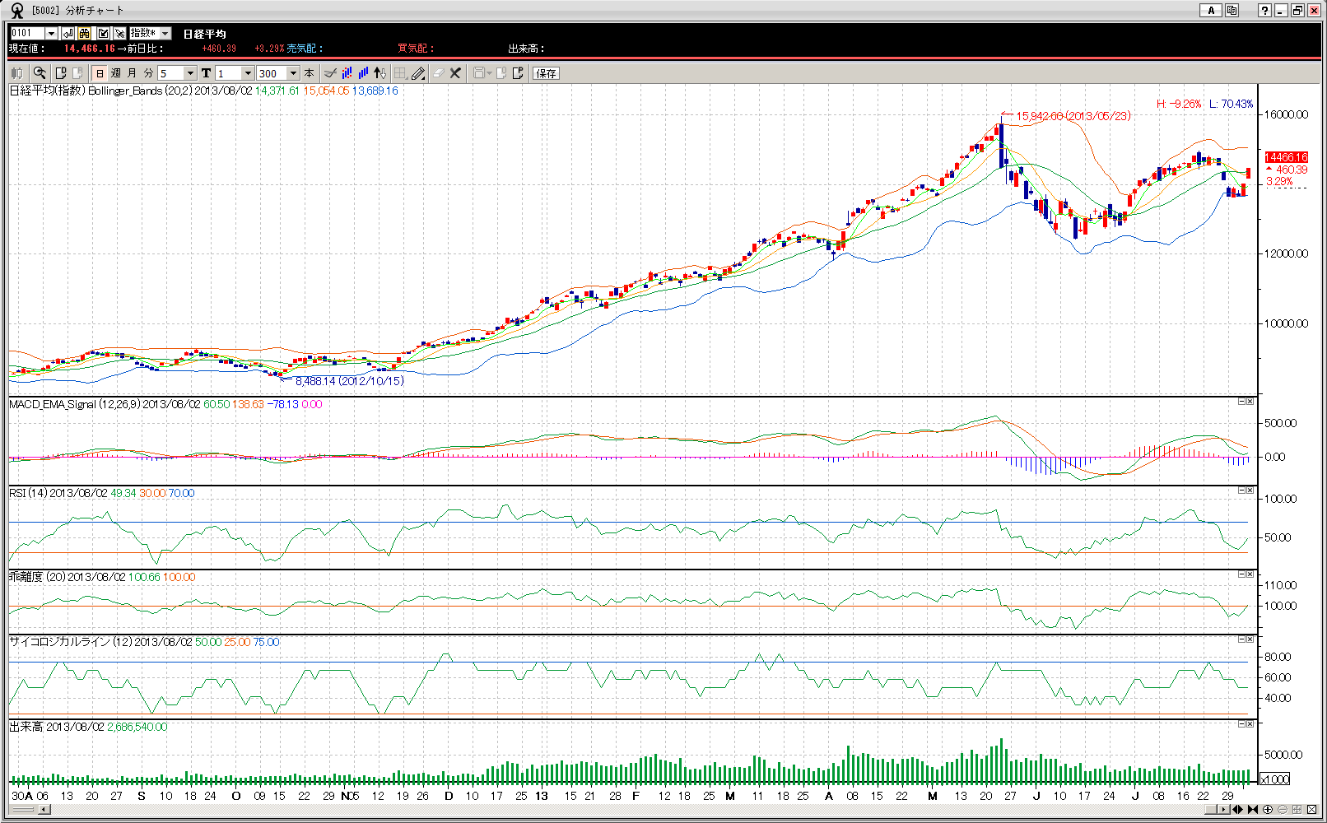The image size is (1327, 823).
Task: Switch to weekly 週 chart period
Action: click(x=116, y=73)
